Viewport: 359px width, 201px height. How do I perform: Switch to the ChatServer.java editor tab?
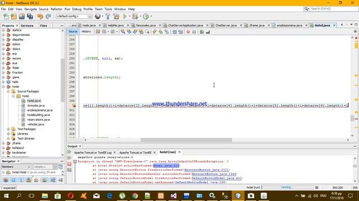pos(225,26)
